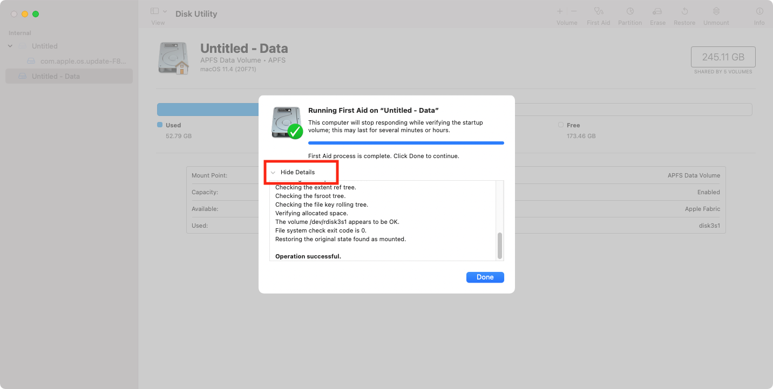Click the blue Used legend square
Image resolution: width=773 pixels, height=389 pixels.
tap(160, 125)
